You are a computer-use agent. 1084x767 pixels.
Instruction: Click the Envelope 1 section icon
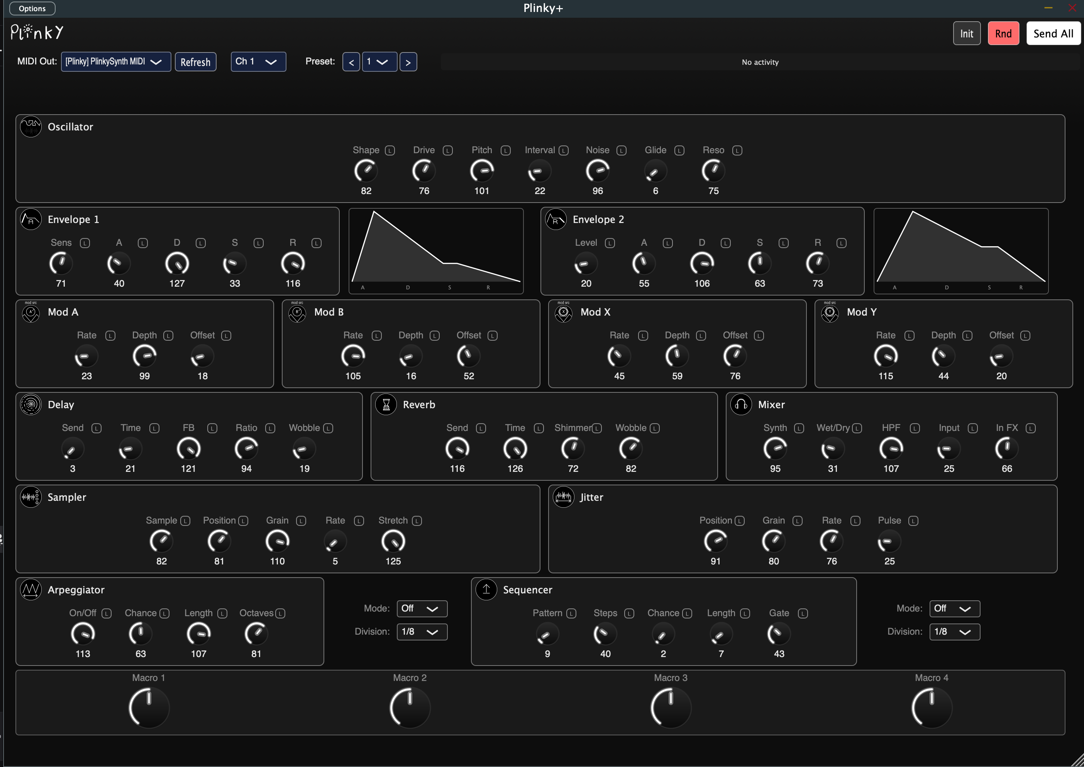pyautogui.click(x=30, y=219)
